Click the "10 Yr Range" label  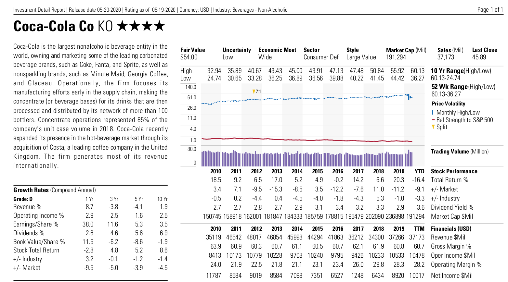point(447,71)
